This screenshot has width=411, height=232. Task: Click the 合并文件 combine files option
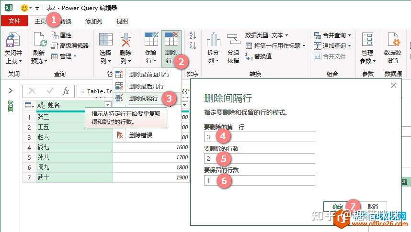330,56
